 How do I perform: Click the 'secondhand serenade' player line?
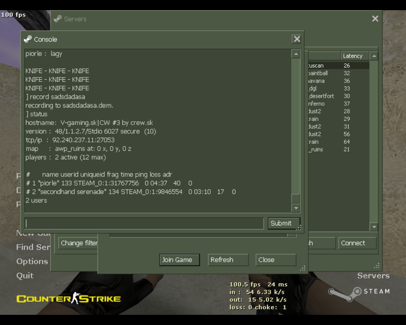click(x=131, y=192)
